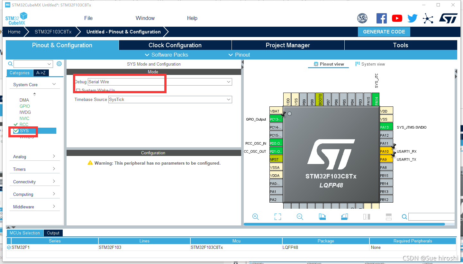The image size is (463, 264).
Task: Click the peripheral search magnifier icon
Action: pyautogui.click(x=10, y=64)
